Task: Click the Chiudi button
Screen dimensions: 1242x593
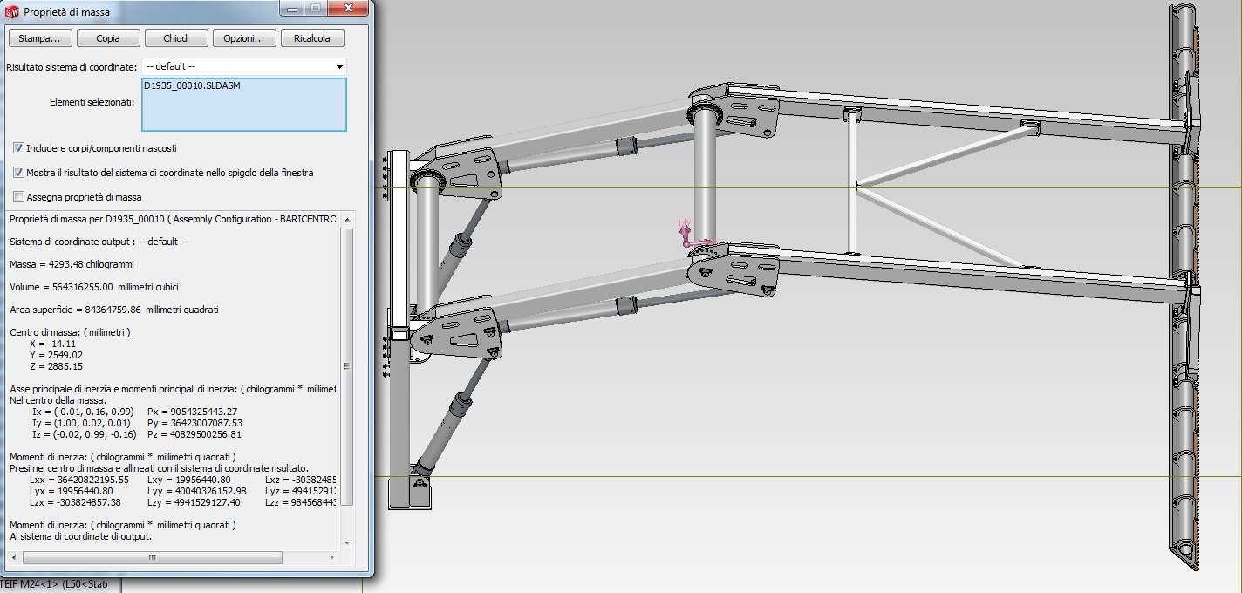Action: click(176, 38)
